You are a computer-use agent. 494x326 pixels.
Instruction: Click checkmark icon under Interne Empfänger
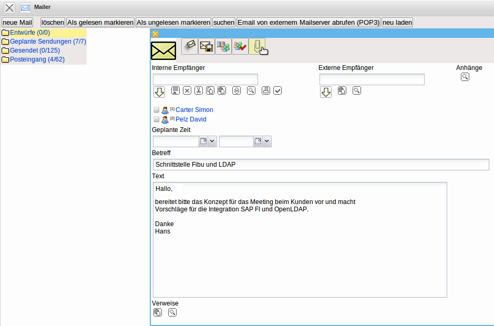(277, 90)
